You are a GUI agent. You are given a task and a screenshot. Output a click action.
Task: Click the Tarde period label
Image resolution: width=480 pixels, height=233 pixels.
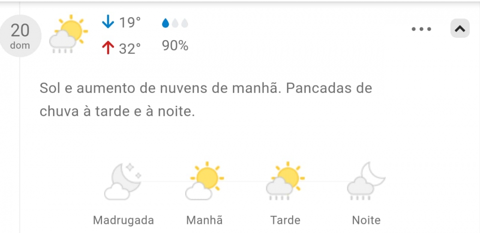pos(285,220)
